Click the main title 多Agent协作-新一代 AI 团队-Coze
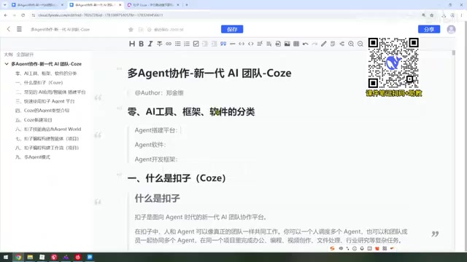Image resolution: width=467 pixels, height=262 pixels. pos(209,73)
